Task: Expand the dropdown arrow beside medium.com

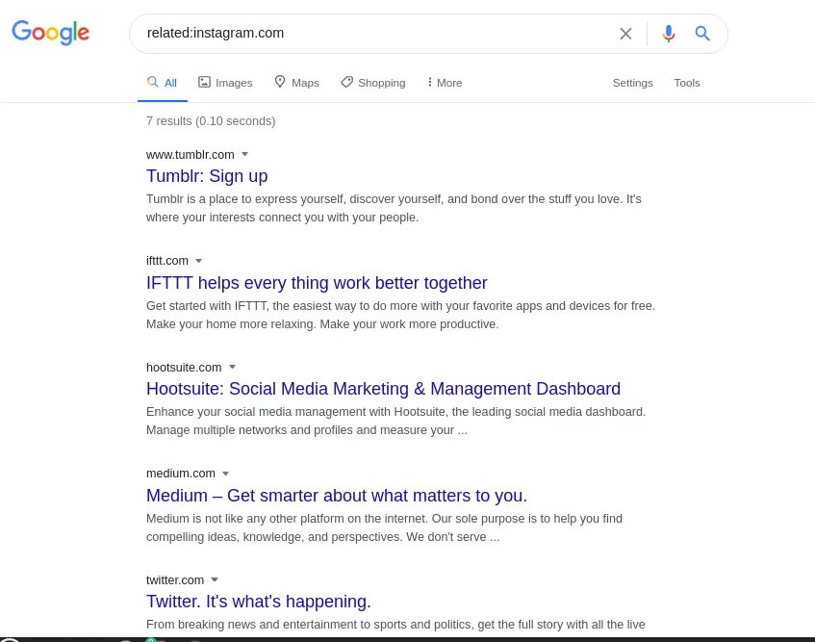Action: pos(225,474)
